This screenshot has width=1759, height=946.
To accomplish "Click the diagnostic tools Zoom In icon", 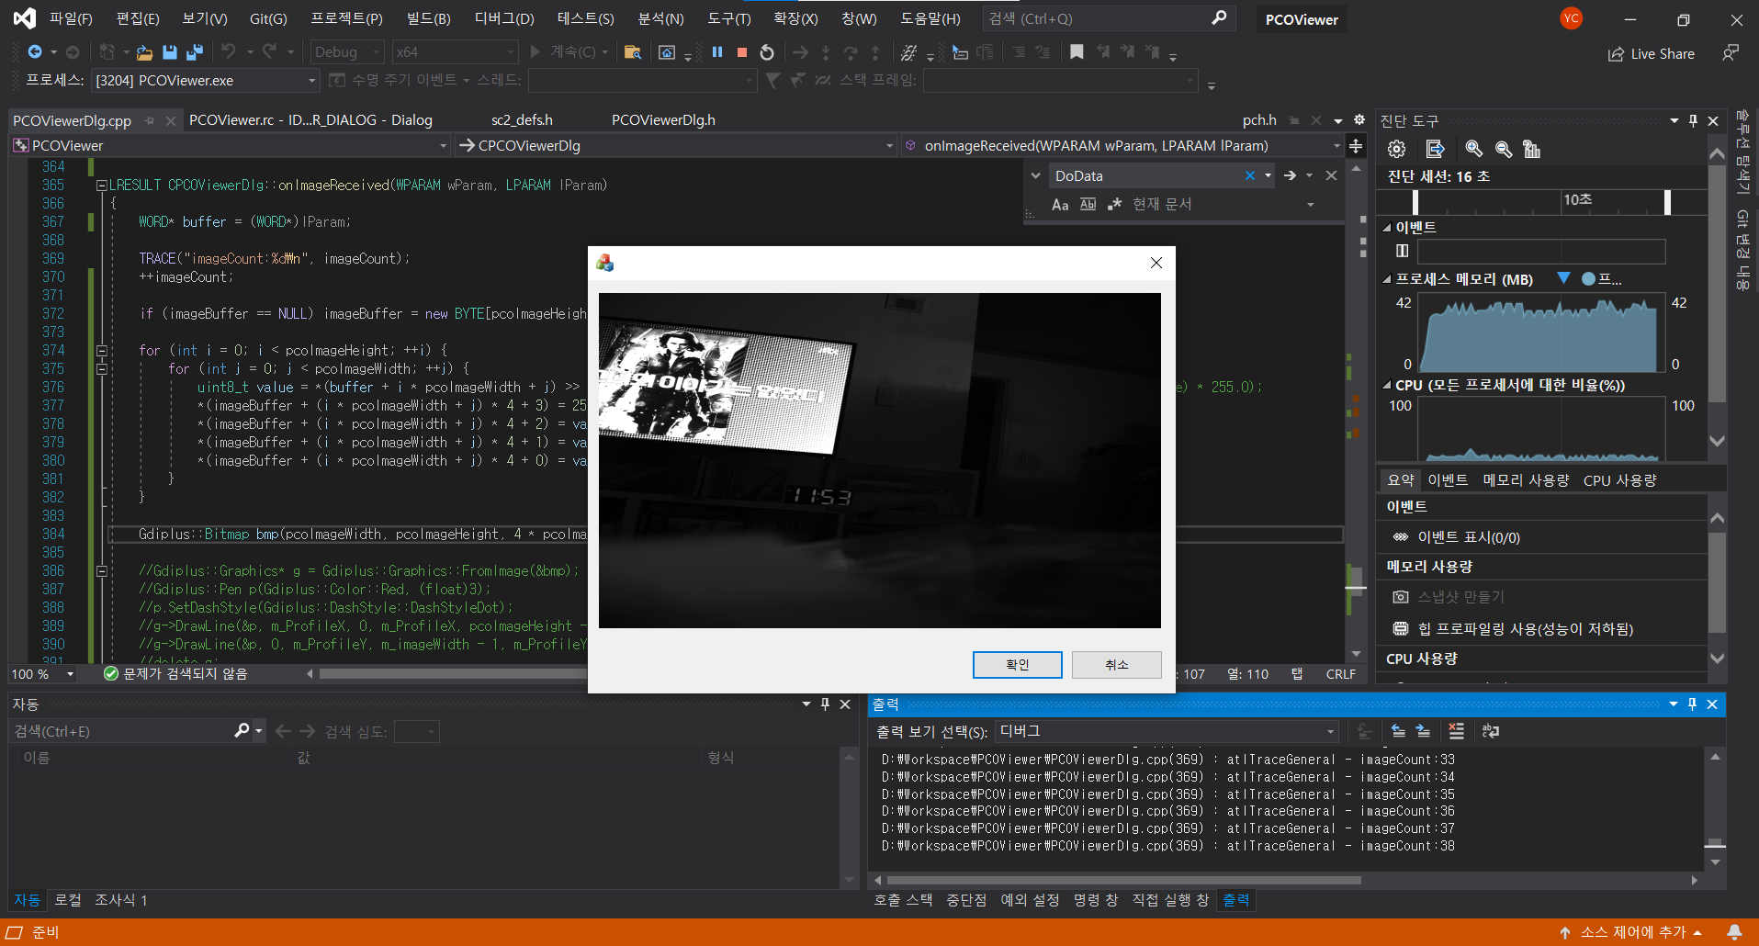I will tap(1474, 149).
